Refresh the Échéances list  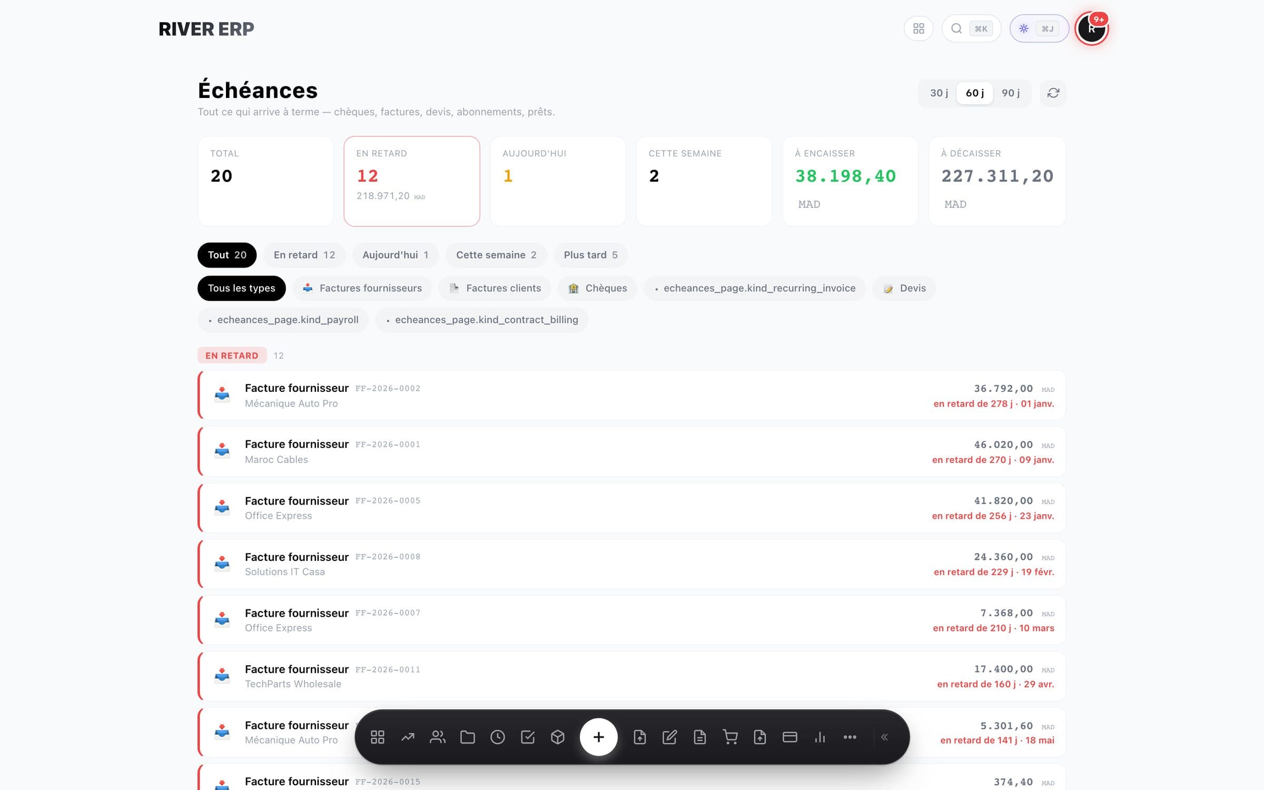1053,93
